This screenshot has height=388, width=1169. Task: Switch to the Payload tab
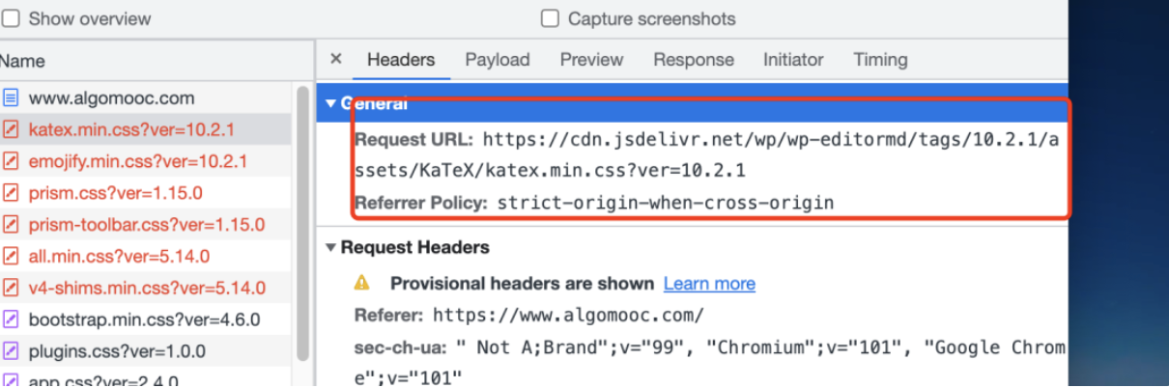point(498,60)
